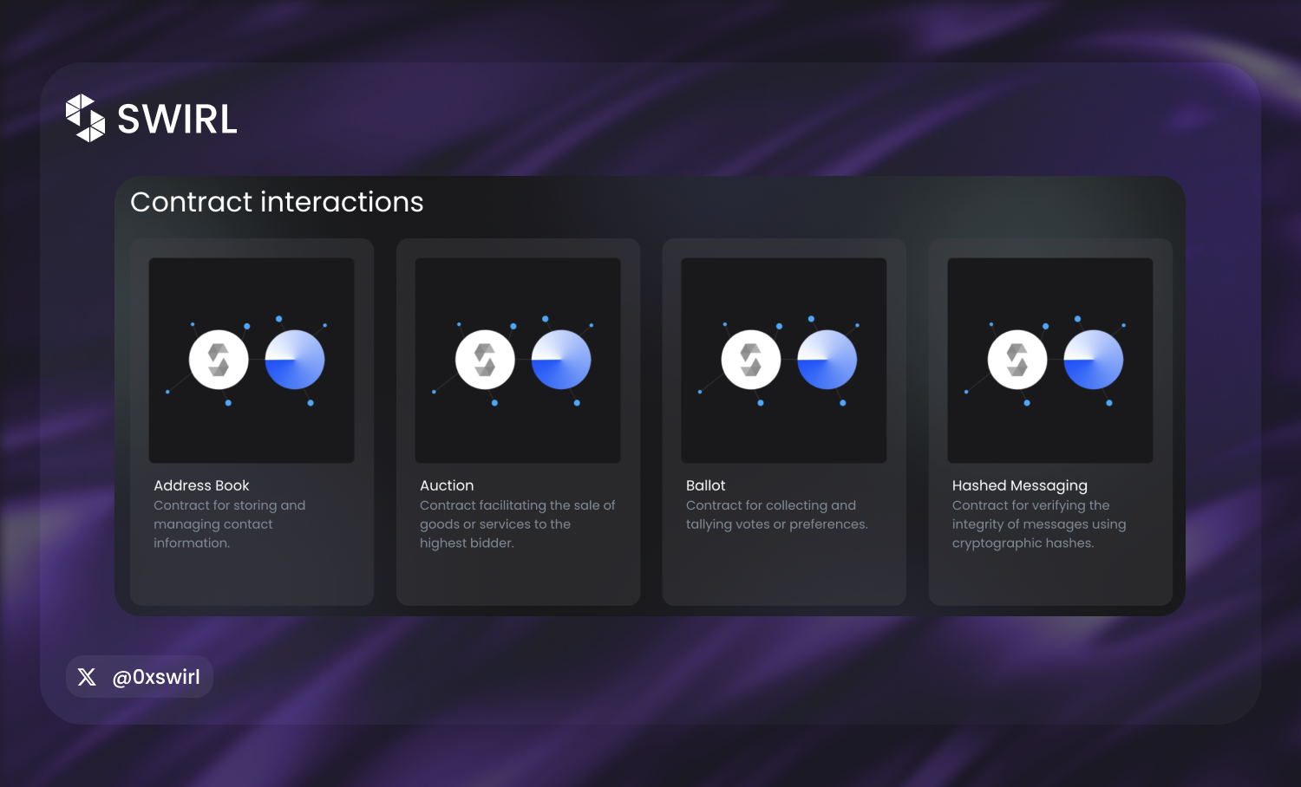Click the blue pie icon in Hashed Messaging card
The width and height of the screenshot is (1301, 787).
coord(1094,360)
